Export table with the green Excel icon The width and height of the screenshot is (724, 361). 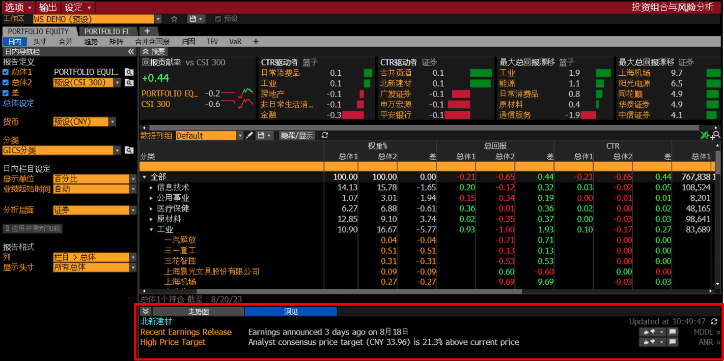pos(705,135)
